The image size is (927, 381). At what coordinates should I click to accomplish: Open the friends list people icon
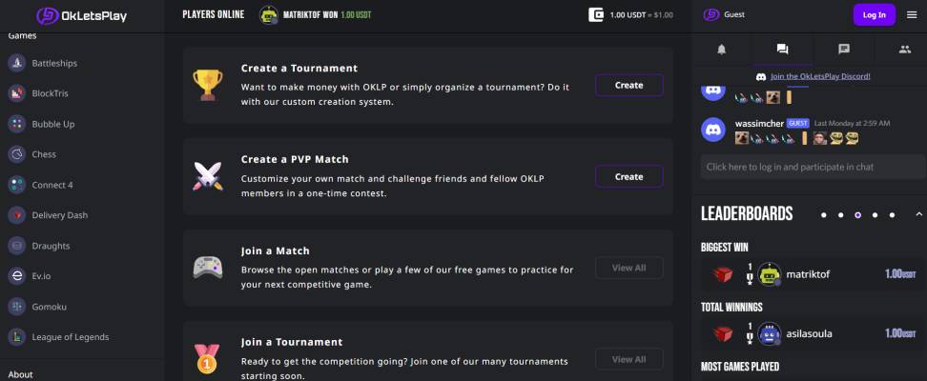pos(904,50)
